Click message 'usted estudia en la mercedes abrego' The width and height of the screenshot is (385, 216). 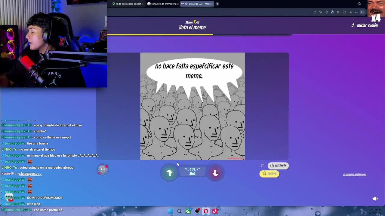click(46, 167)
